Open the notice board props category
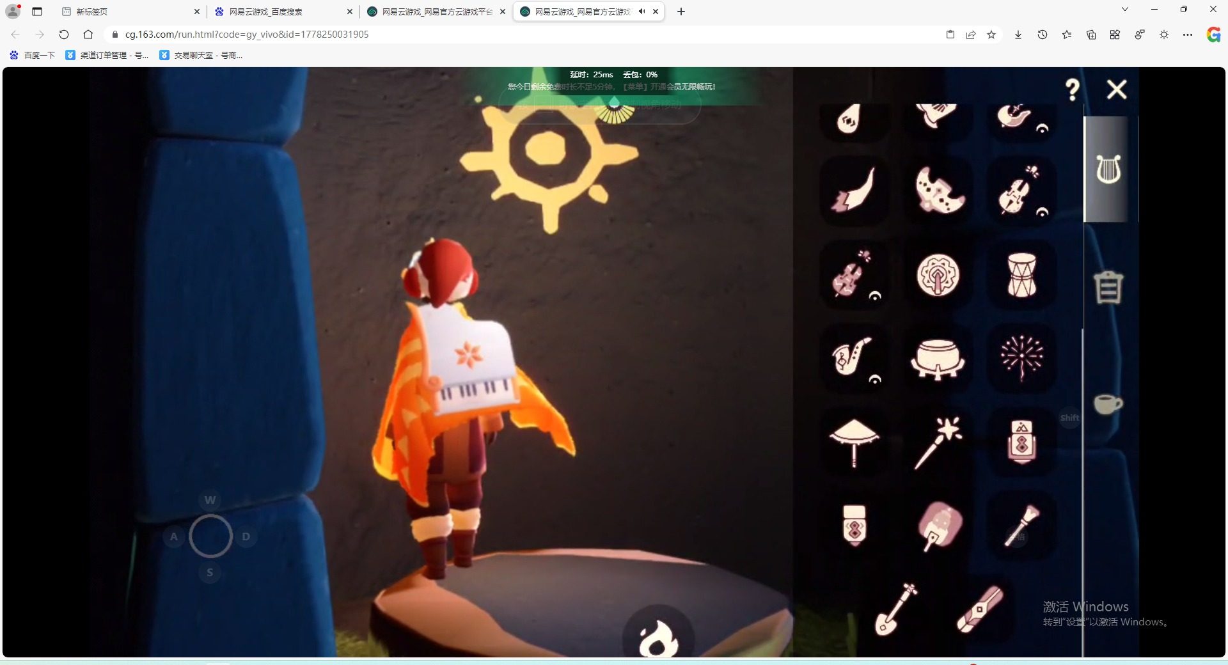 (1108, 286)
